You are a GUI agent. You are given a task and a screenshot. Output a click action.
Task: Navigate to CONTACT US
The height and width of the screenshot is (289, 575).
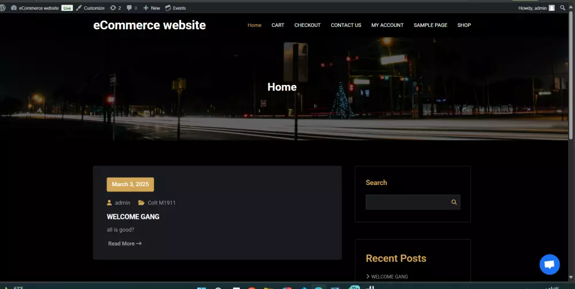coord(346,25)
